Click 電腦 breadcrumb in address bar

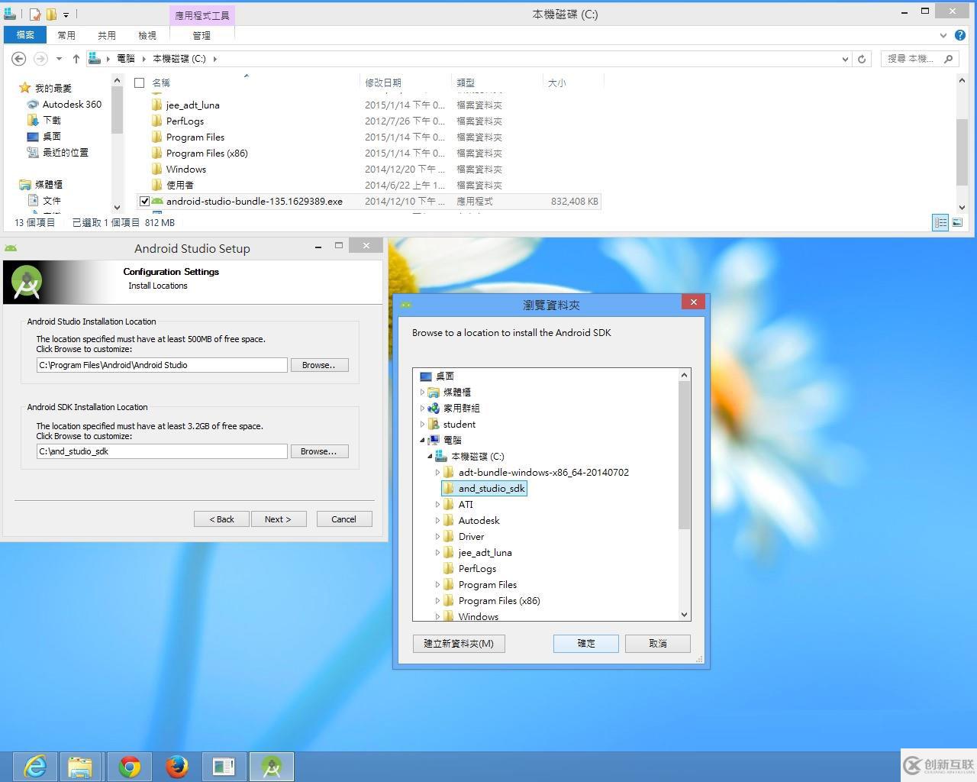[x=126, y=59]
